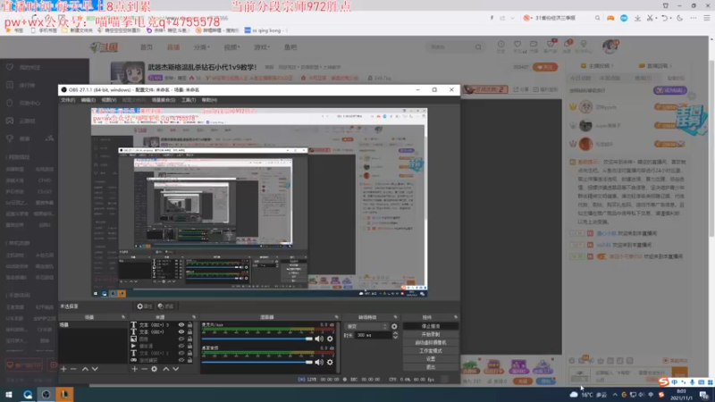Toggle visibility of 文本 (GDI+) 3 source
The height and width of the screenshot is (402, 715).
(181, 325)
